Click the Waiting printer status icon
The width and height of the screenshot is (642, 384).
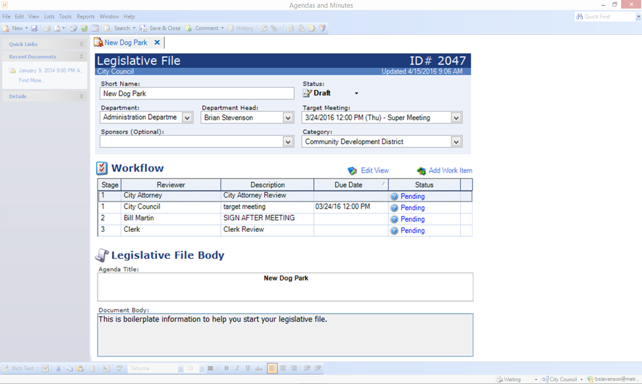pos(499,379)
